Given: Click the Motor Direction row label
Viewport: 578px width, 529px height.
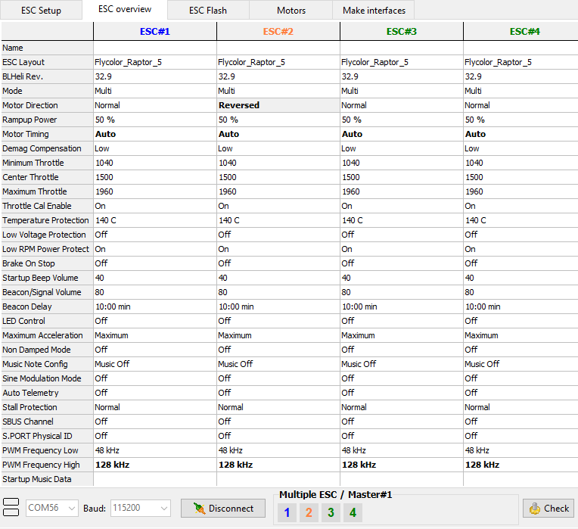Looking at the screenshot, I should pyautogui.click(x=47, y=105).
